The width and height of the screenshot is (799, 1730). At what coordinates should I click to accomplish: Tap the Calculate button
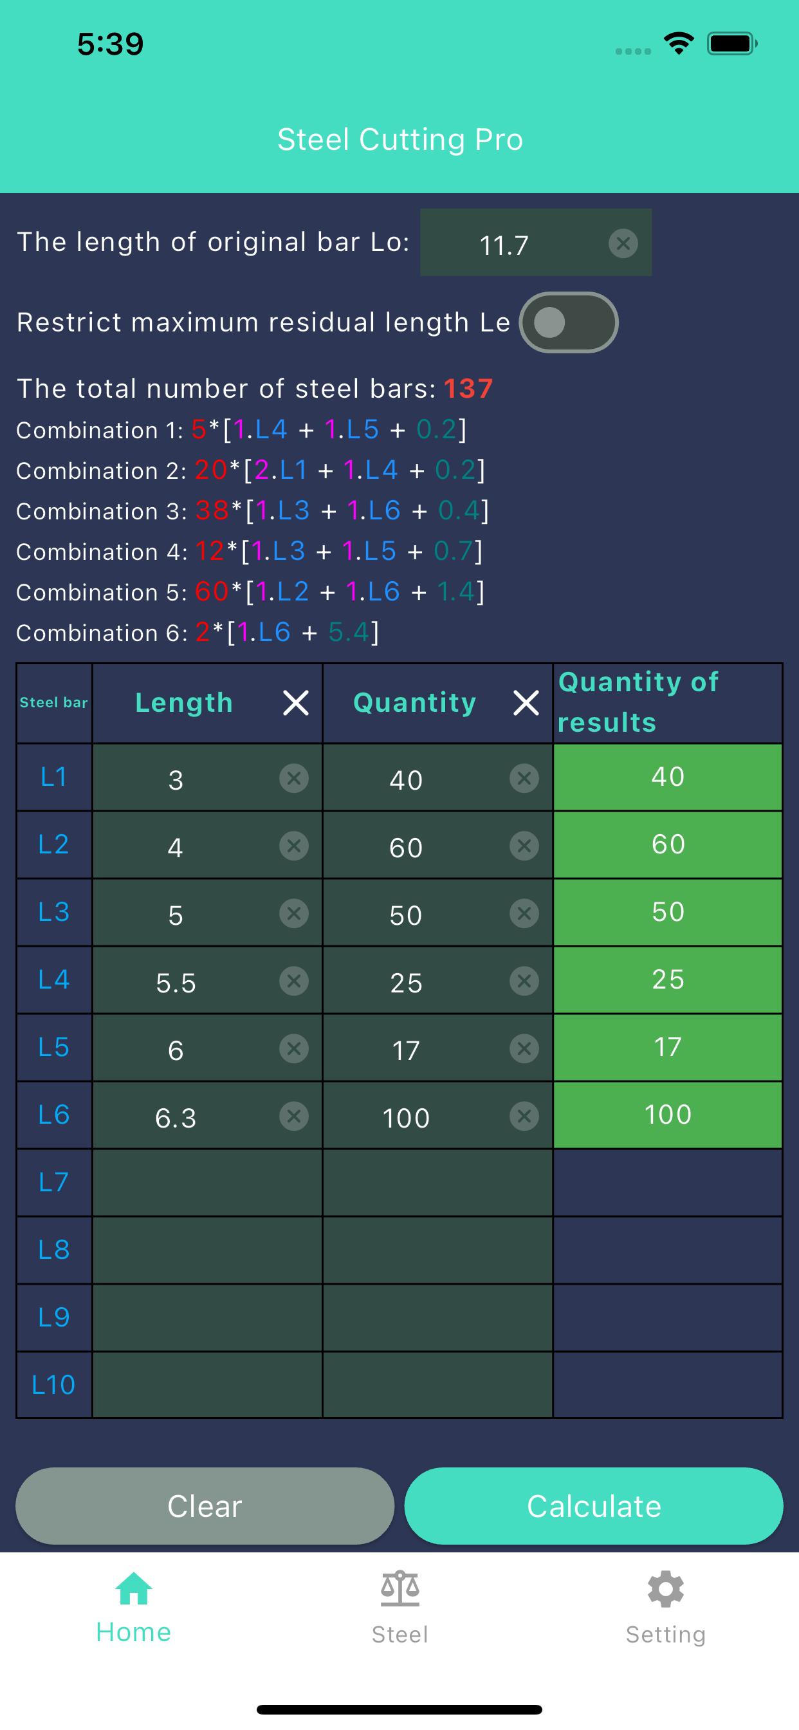pos(594,1505)
